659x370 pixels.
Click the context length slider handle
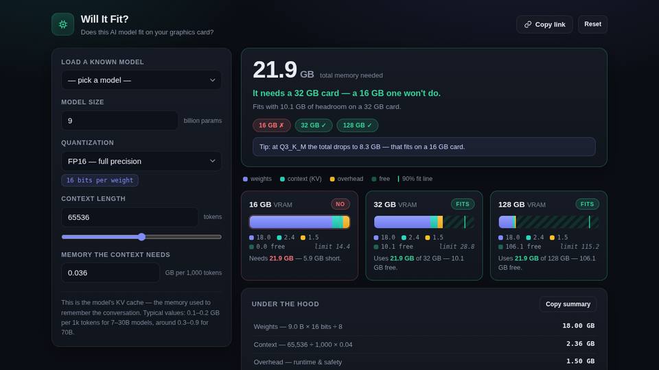pos(141,237)
